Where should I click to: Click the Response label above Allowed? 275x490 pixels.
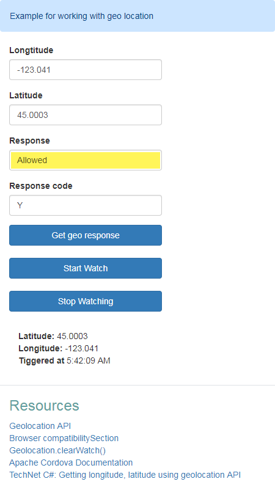click(x=30, y=141)
